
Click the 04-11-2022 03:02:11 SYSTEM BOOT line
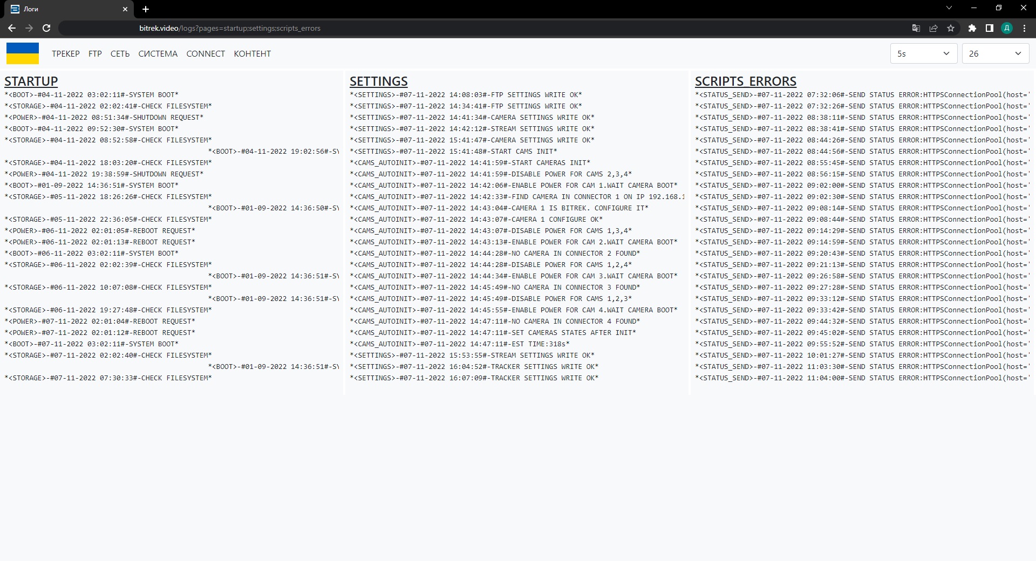tap(91, 95)
